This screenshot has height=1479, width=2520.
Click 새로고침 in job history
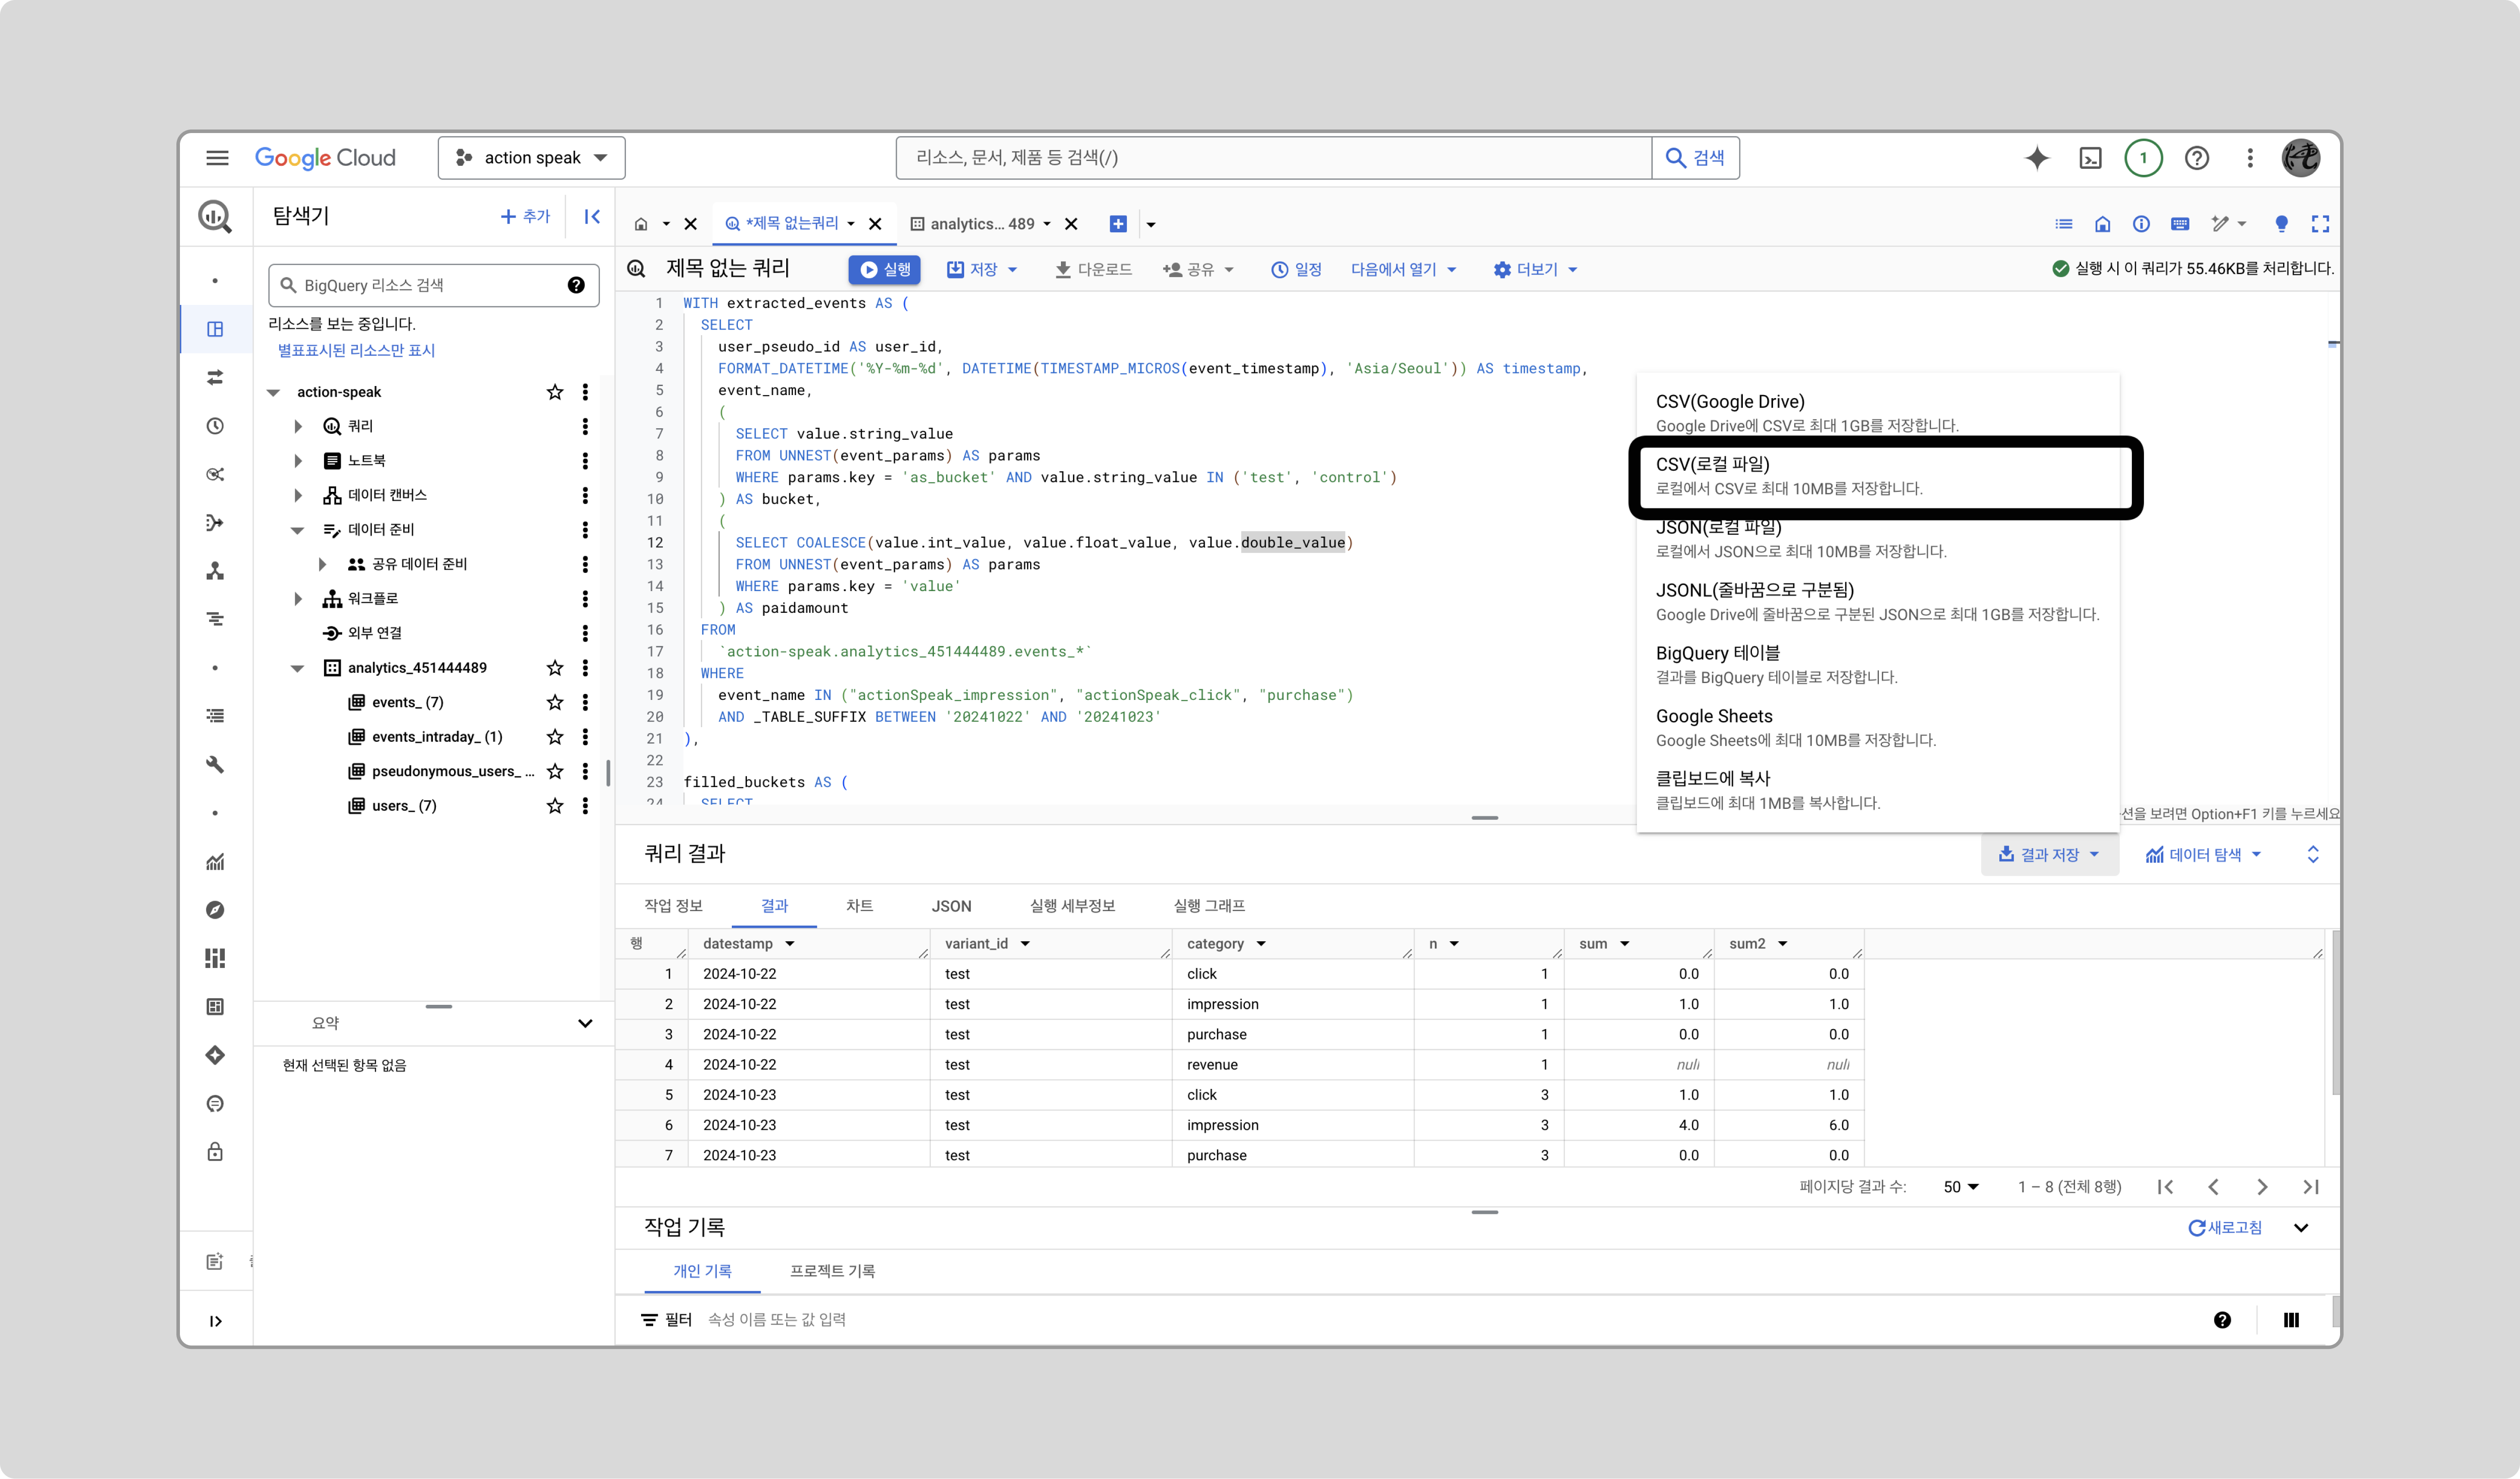pyautogui.click(x=2224, y=1228)
